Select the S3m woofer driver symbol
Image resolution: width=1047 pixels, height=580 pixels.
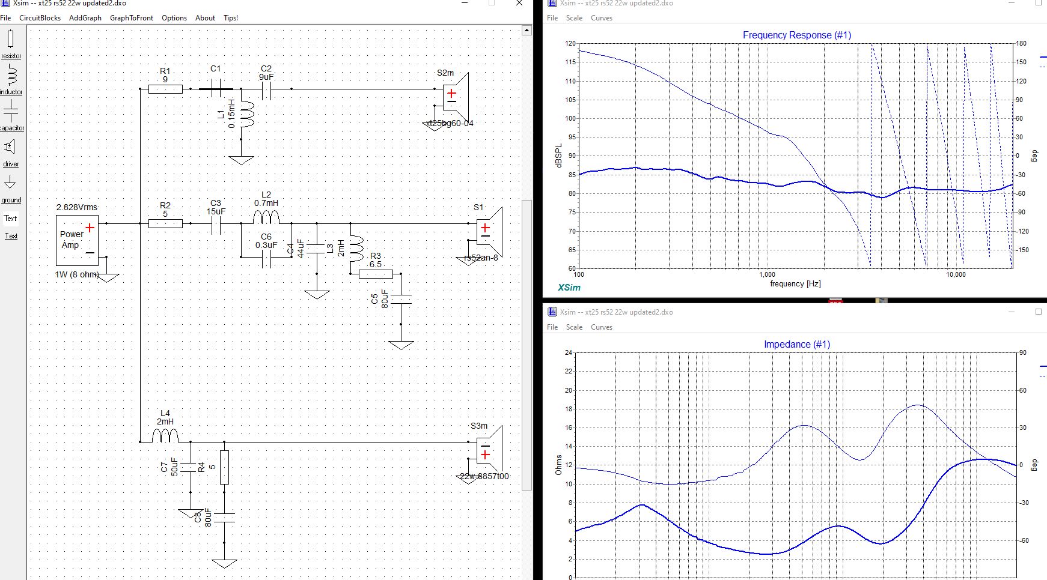pyautogui.click(x=489, y=450)
